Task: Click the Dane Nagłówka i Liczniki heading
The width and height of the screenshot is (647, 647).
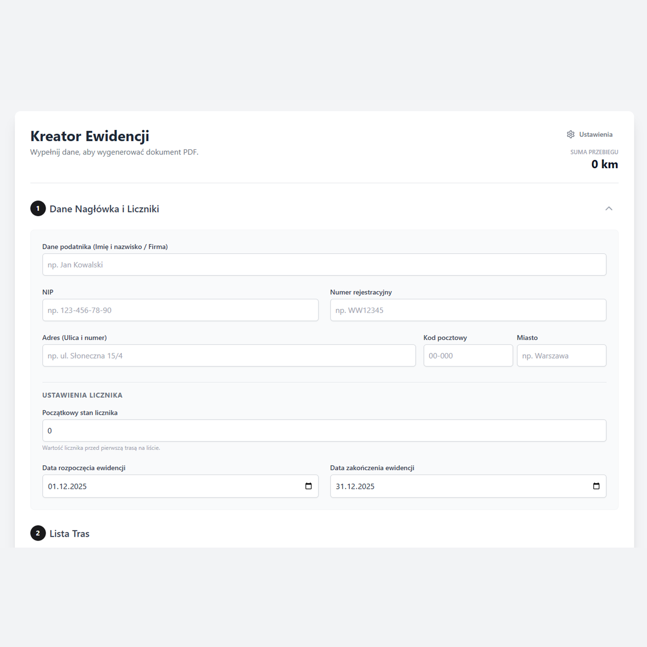Action: click(x=104, y=209)
